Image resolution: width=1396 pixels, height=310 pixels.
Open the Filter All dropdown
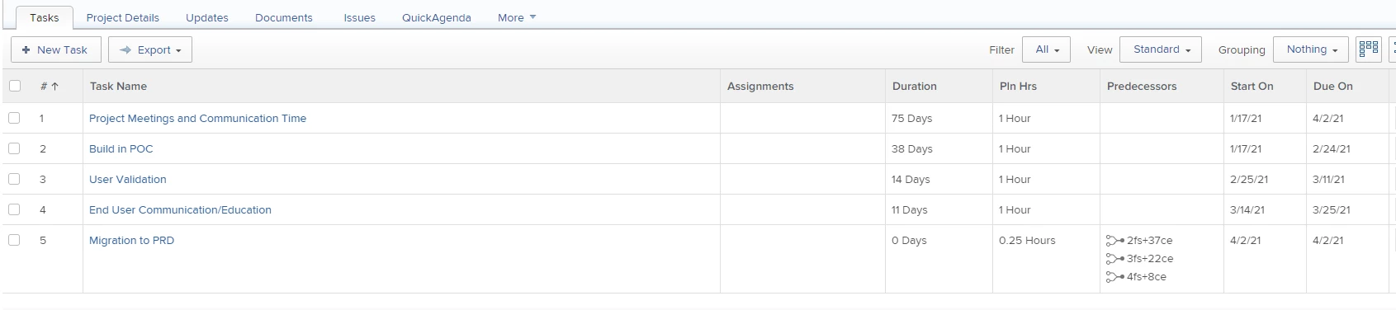[1046, 49]
